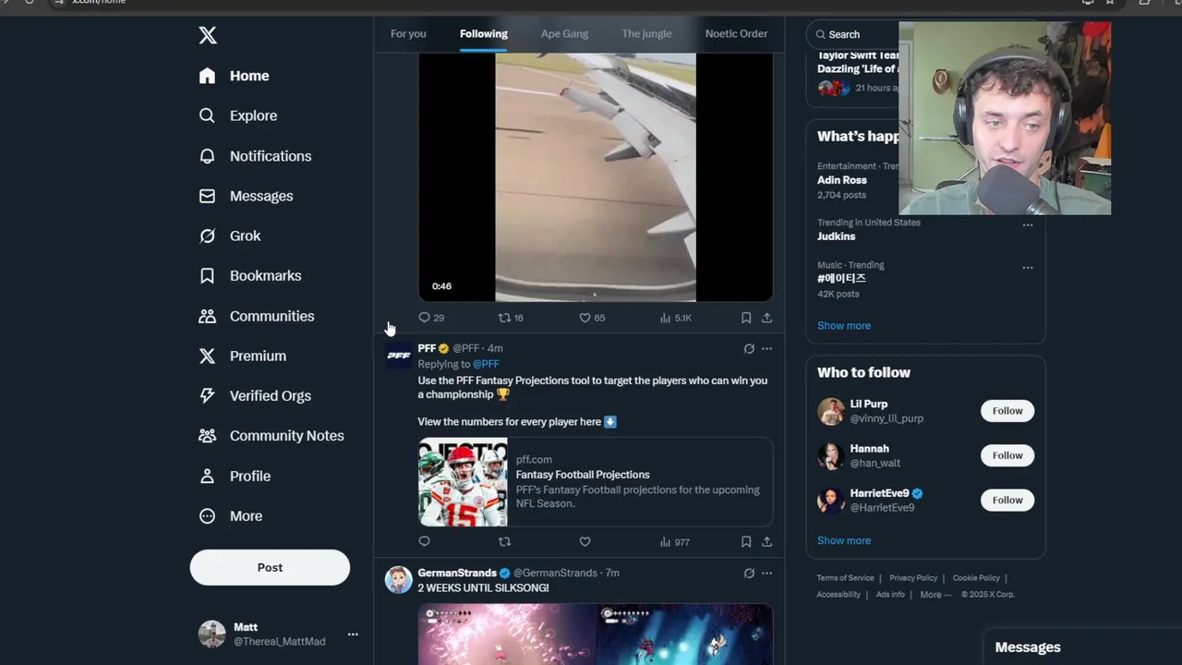Viewport: 1182px width, 665px height.
Task: Expand the Messages drawer
Action: click(x=1082, y=647)
